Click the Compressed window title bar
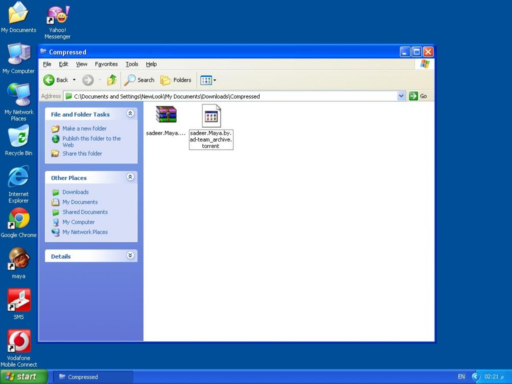 [x=219, y=52]
